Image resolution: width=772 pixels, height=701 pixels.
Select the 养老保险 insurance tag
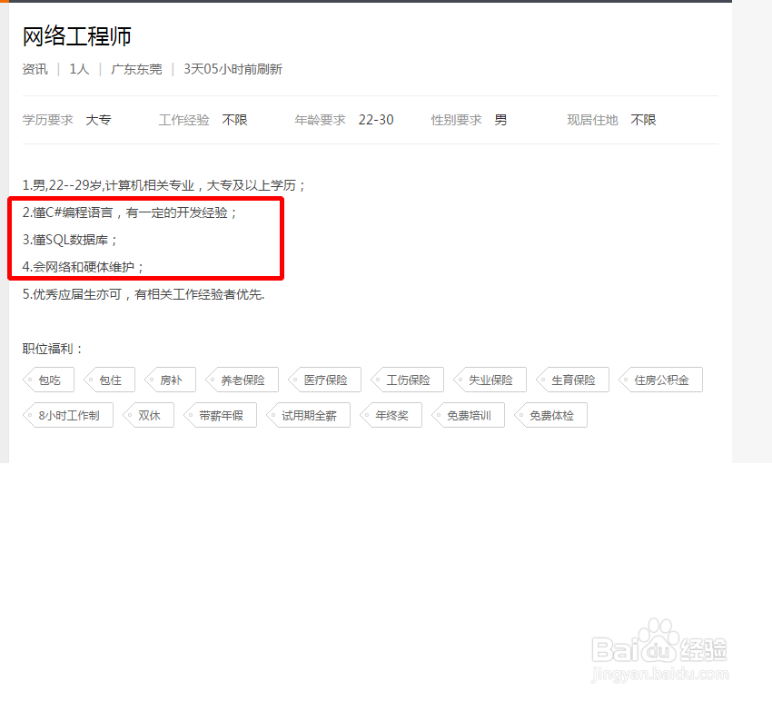coord(242,380)
